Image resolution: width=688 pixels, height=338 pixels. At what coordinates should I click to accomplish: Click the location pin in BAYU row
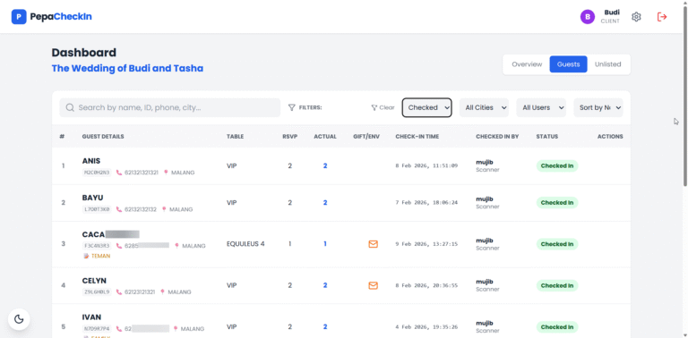click(x=164, y=209)
